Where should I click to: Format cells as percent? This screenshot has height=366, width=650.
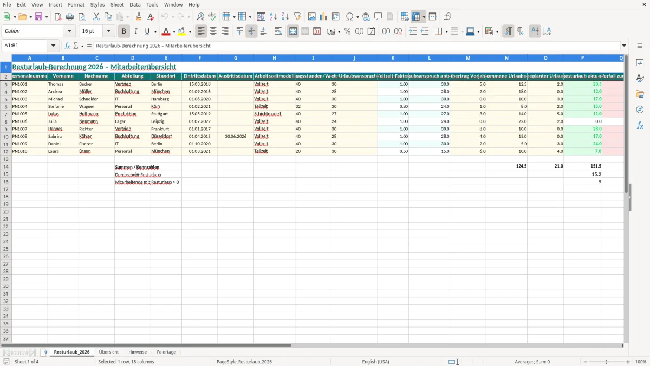pyautogui.click(x=348, y=31)
